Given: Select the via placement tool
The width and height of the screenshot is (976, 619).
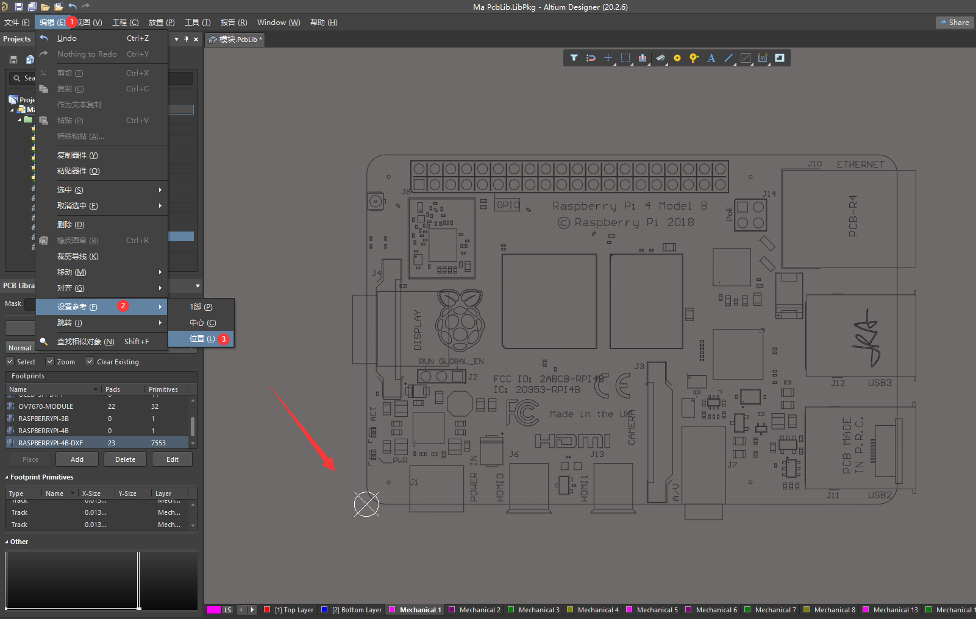Looking at the screenshot, I should [694, 58].
